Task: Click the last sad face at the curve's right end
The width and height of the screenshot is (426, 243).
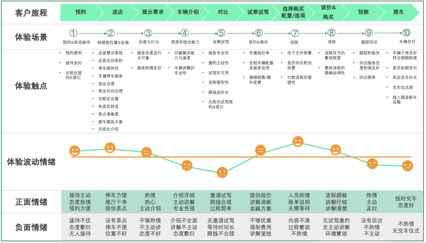Action: point(407,166)
